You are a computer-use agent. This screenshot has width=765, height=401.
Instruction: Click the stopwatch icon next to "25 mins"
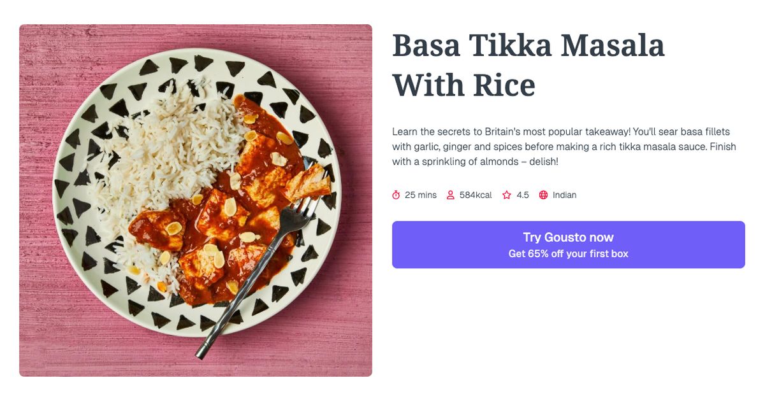pos(397,195)
